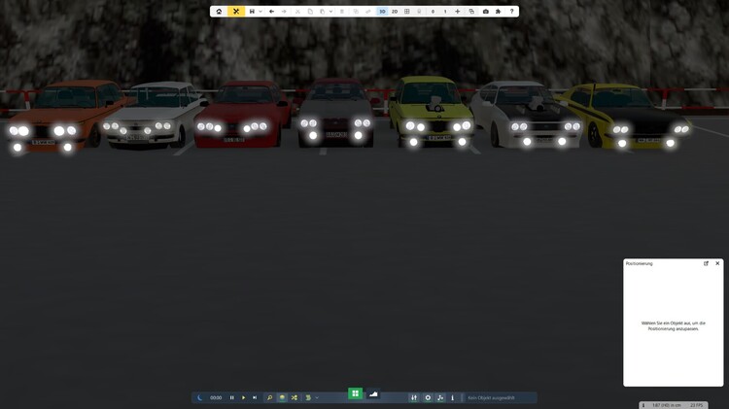Viewport: 729px width, 409px height.
Task: Open the Home button in the top toolbar
Action: tap(219, 11)
